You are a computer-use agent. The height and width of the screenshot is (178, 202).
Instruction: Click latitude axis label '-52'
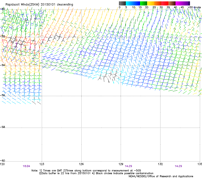(2, 36)
